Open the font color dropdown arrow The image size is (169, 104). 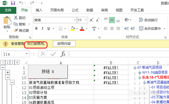coord(86,28)
